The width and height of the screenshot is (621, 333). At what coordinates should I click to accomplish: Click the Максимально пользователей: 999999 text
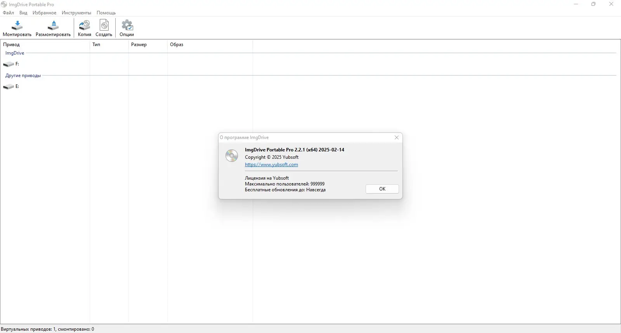(x=284, y=184)
